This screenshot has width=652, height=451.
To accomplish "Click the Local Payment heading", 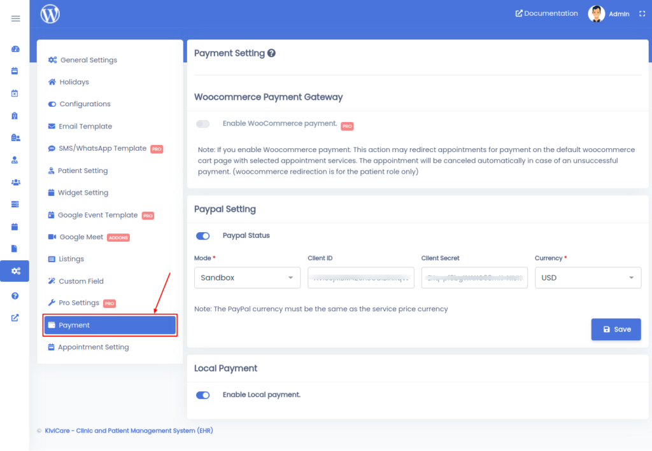I will (x=226, y=368).
